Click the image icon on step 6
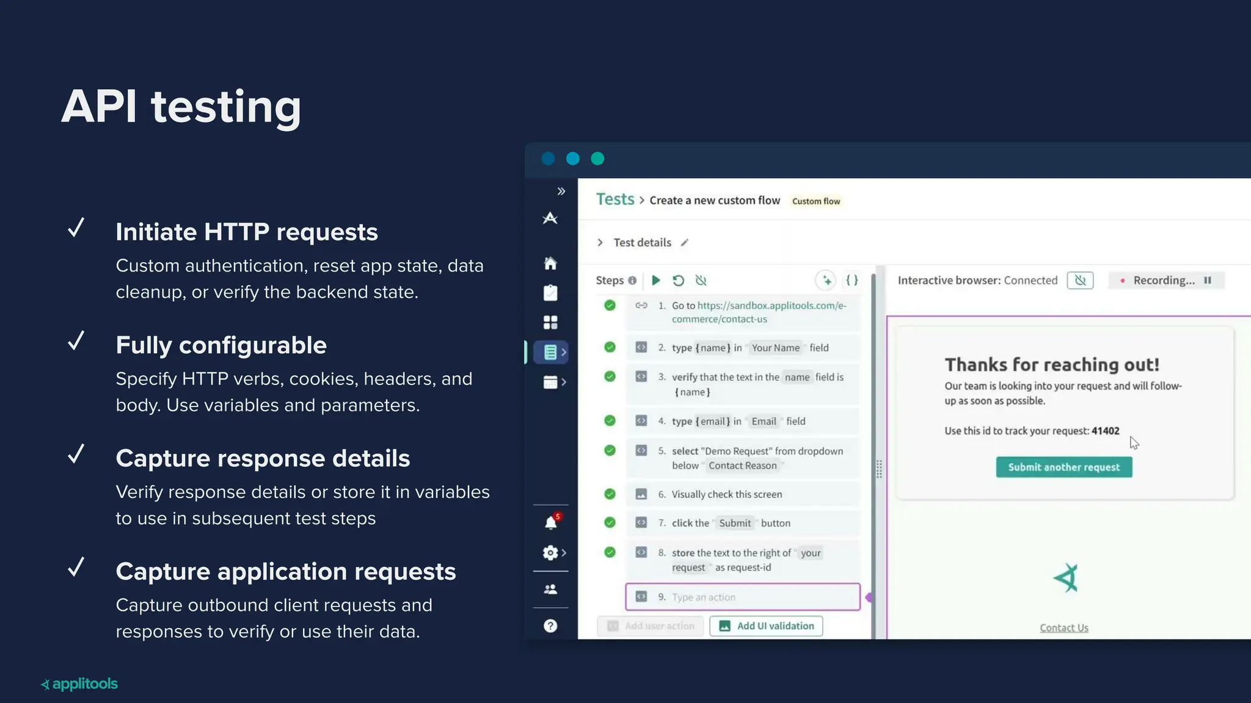The height and width of the screenshot is (703, 1251). (641, 494)
